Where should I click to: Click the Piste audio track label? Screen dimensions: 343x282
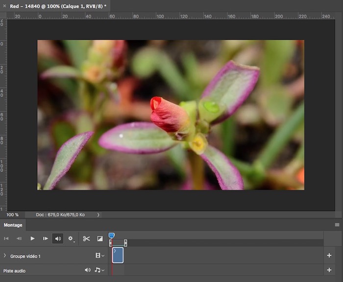pyautogui.click(x=14, y=271)
